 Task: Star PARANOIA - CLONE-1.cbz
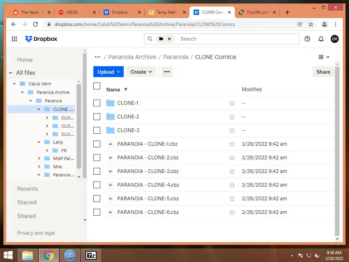click(x=232, y=144)
